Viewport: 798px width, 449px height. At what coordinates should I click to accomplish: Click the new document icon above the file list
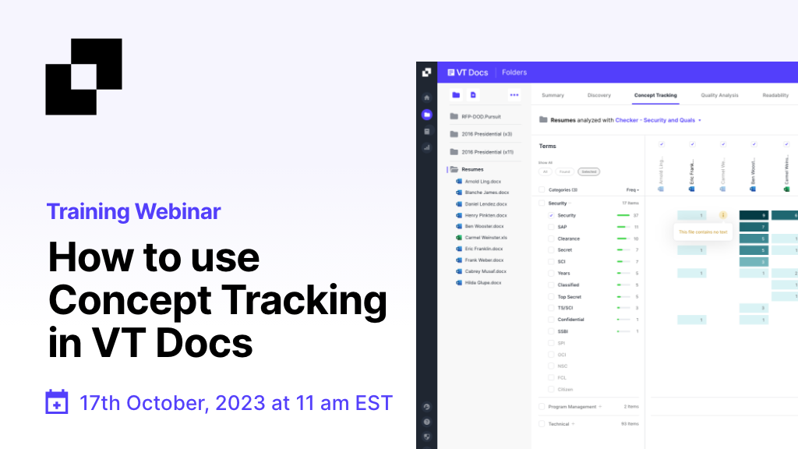472,95
